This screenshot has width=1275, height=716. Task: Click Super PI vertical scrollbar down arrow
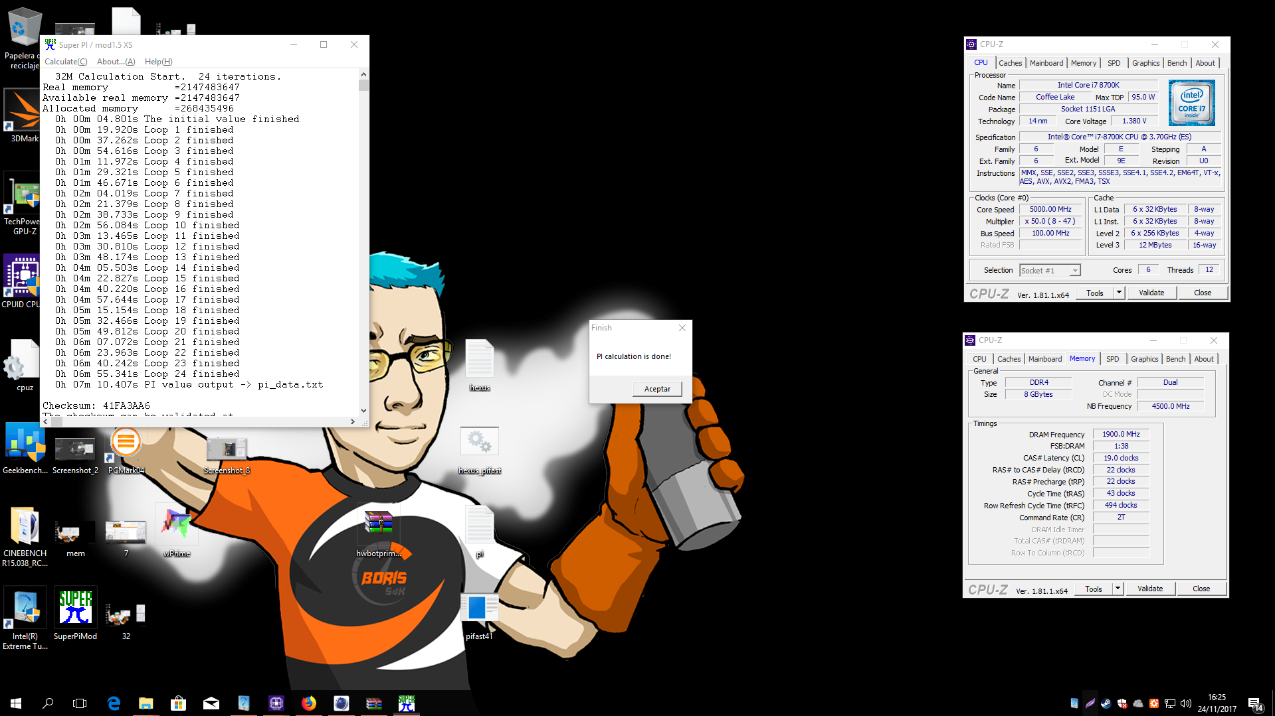click(x=363, y=411)
